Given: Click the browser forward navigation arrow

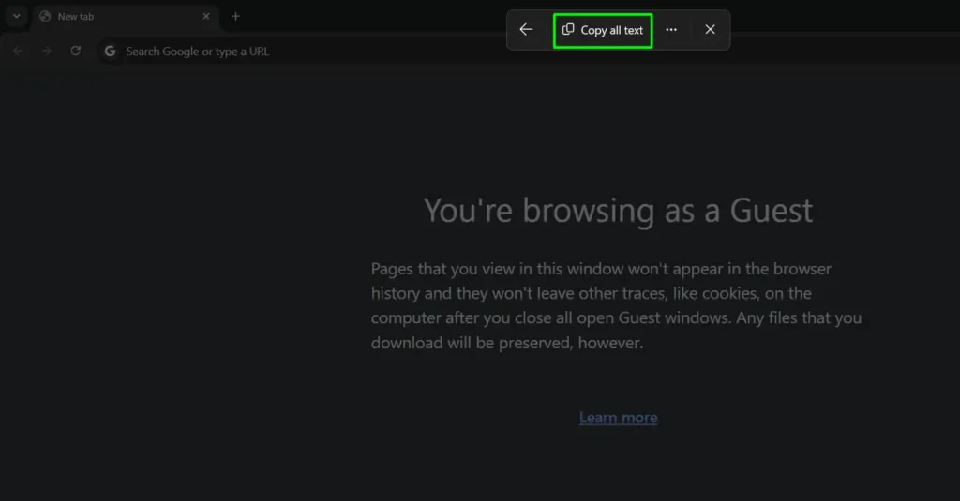Looking at the screenshot, I should click(x=47, y=51).
